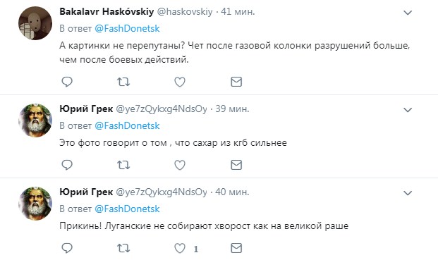Reply to the tweet about Луганские хворост

pyautogui.click(x=67, y=248)
